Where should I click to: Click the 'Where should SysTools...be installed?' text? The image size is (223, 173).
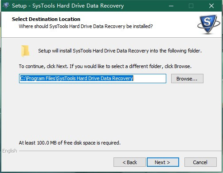(x=86, y=26)
